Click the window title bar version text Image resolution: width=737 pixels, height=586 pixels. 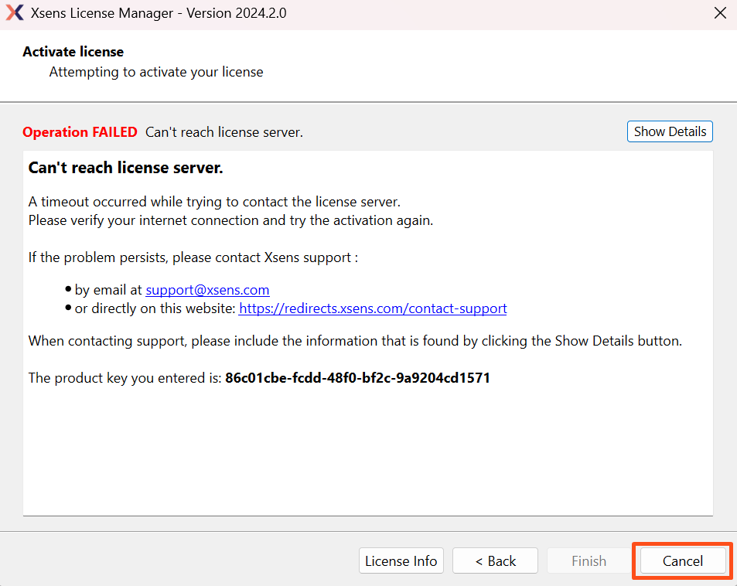coord(159,14)
